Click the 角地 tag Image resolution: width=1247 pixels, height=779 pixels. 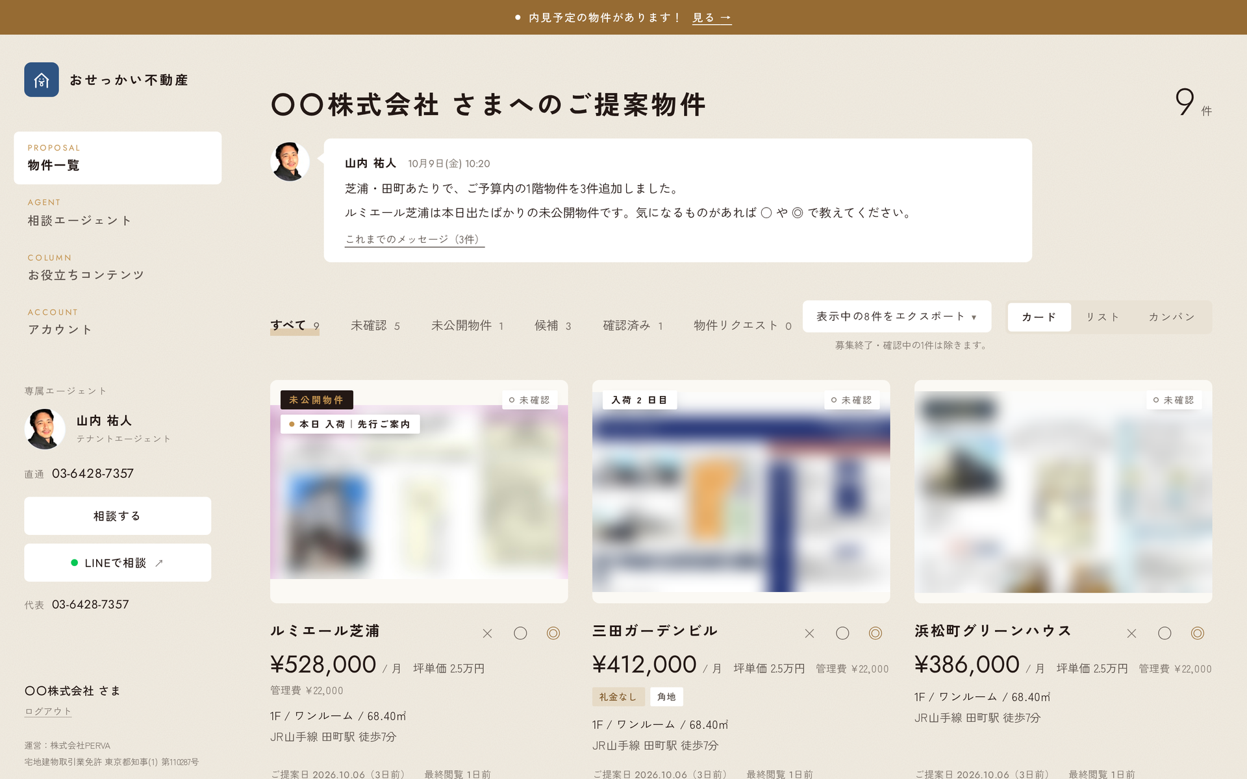point(666,697)
